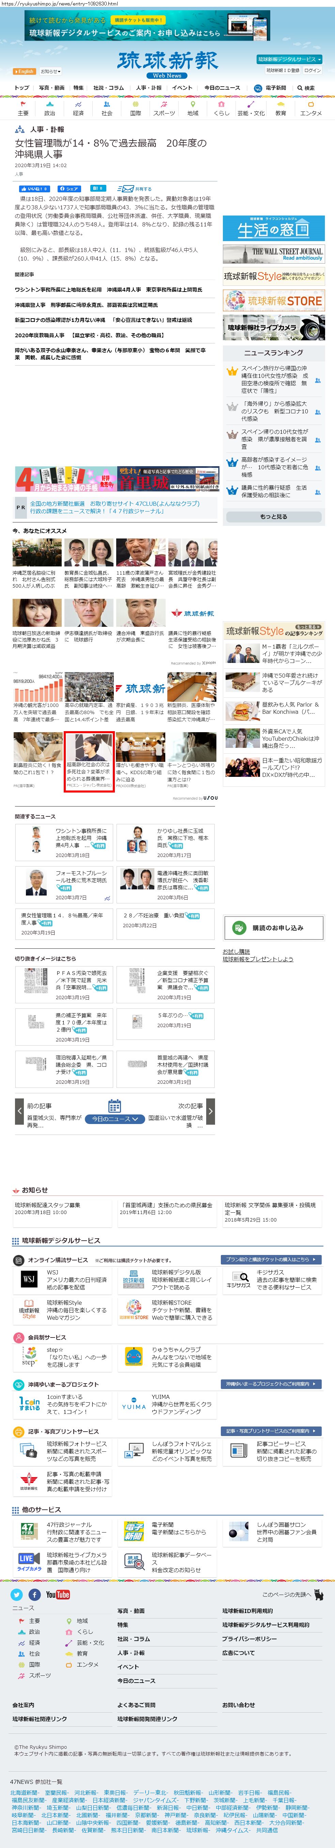This screenshot has height=1848, width=335.
Task: Click the Twitter icon in footer
Action: tap(16, 1594)
